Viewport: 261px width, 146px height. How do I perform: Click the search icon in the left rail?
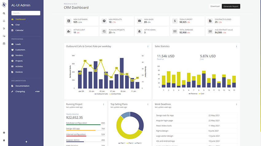coord(4,13)
